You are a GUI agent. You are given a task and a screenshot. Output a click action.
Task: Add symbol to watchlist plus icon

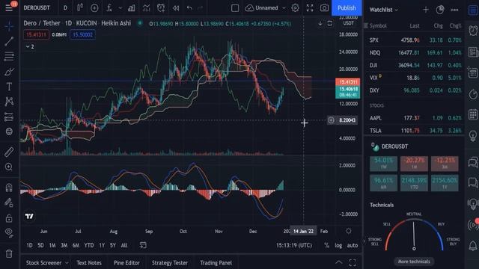tap(426, 10)
